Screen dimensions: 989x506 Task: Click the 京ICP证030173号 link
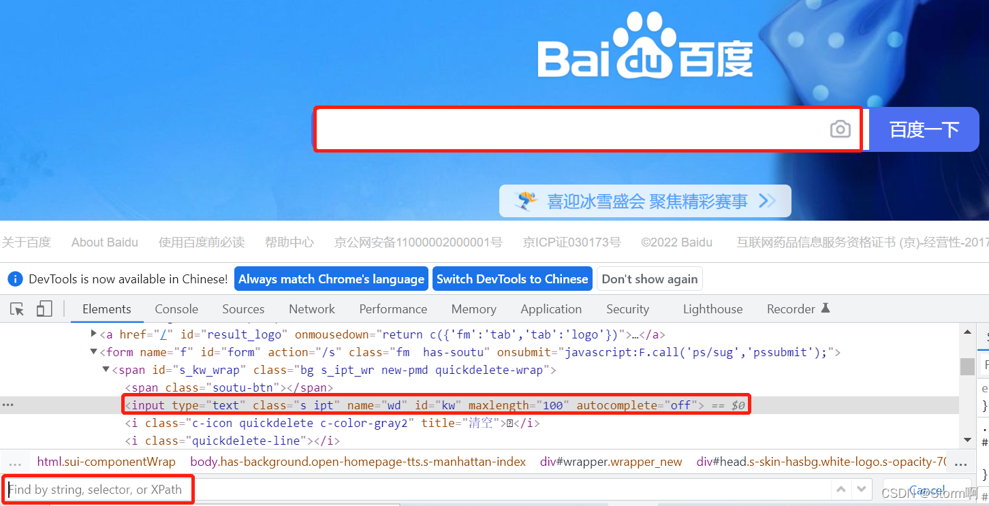point(571,242)
